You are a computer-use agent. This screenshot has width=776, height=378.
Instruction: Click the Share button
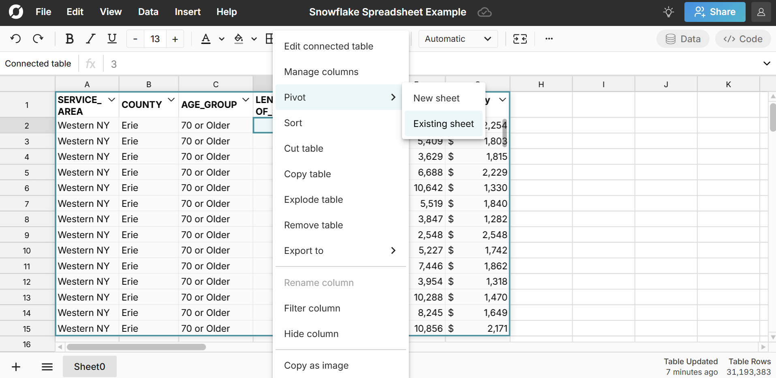(x=714, y=12)
